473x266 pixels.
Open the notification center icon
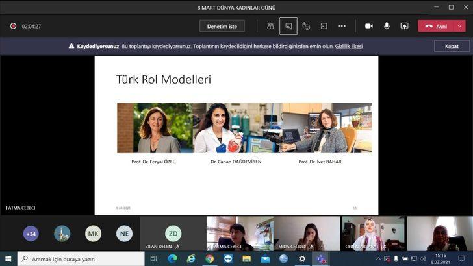[461, 259]
